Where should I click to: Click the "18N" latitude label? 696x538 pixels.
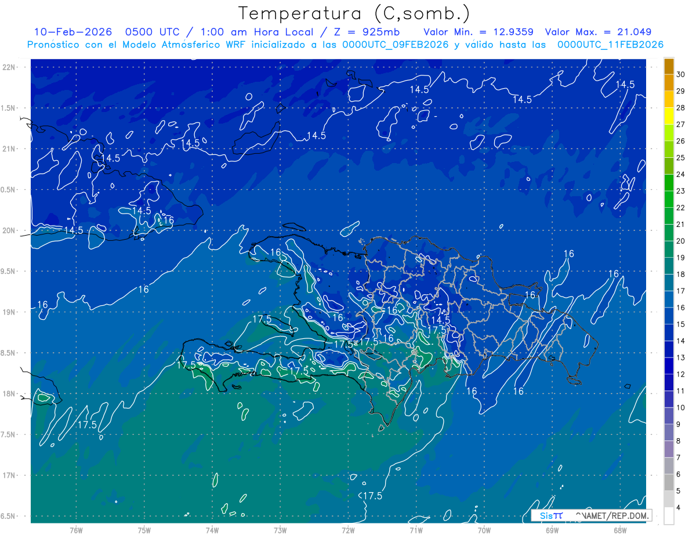[x=9, y=394]
